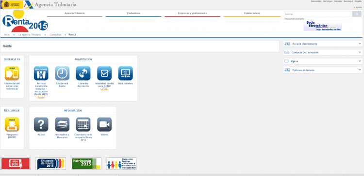Click into the buscar search field
Viewport: 364px width, 176px height.
[318, 14]
